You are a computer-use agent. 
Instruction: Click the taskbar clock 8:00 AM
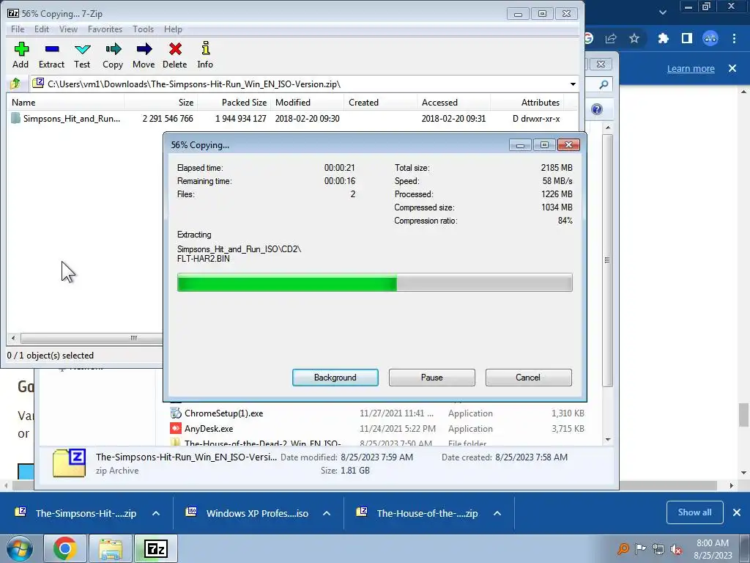pos(713,543)
